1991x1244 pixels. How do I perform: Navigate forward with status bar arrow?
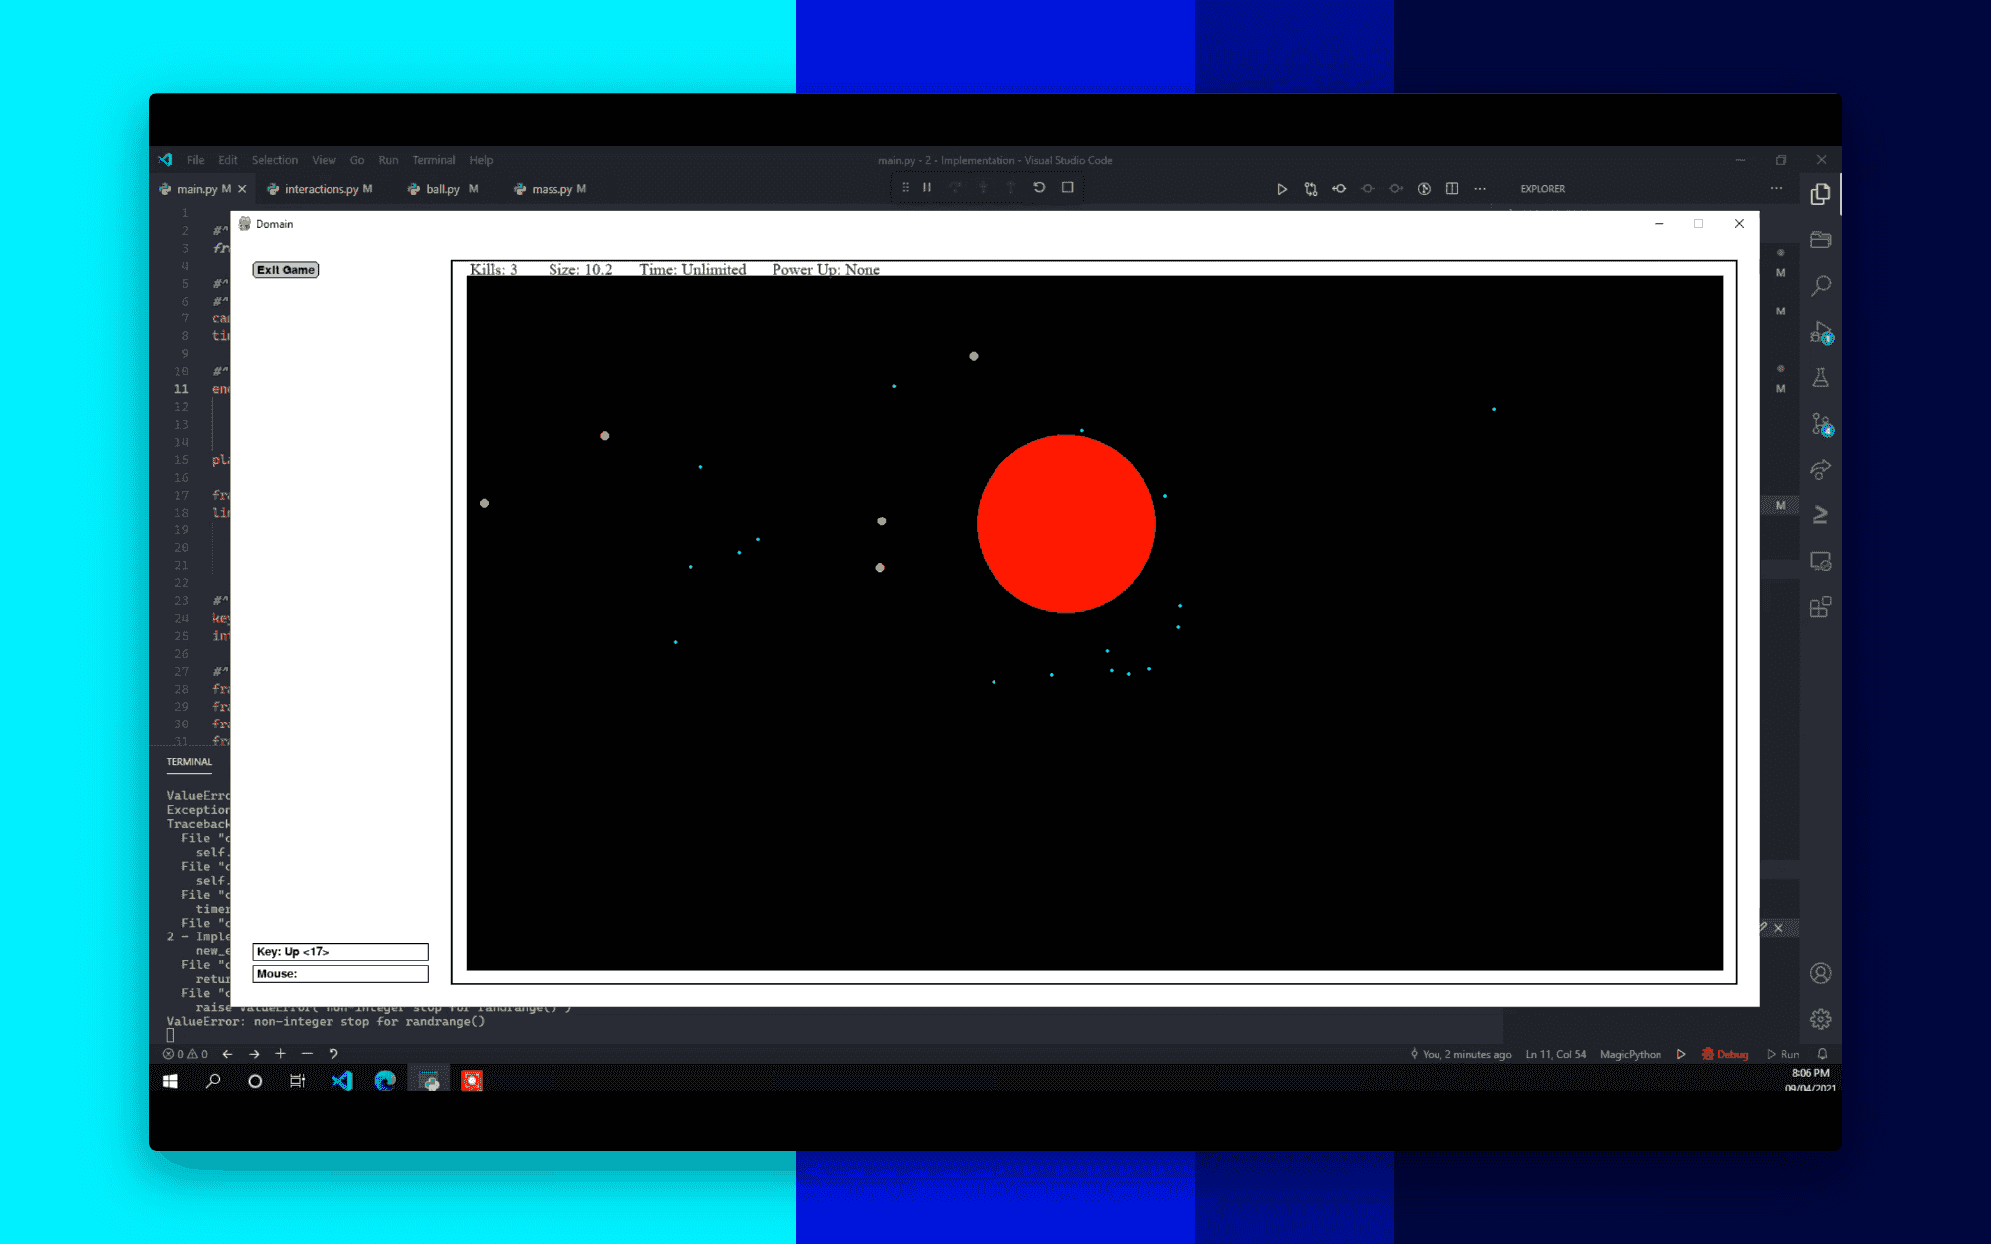click(254, 1054)
